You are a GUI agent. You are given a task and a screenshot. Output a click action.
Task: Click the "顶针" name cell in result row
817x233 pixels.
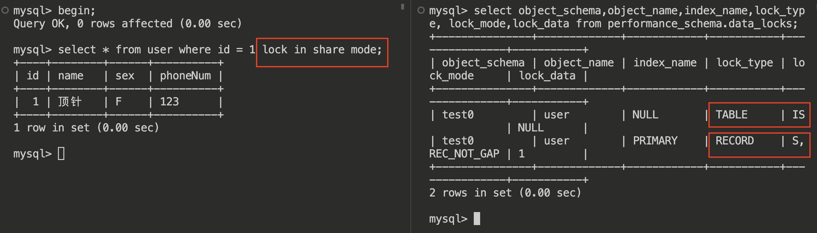tap(70, 102)
